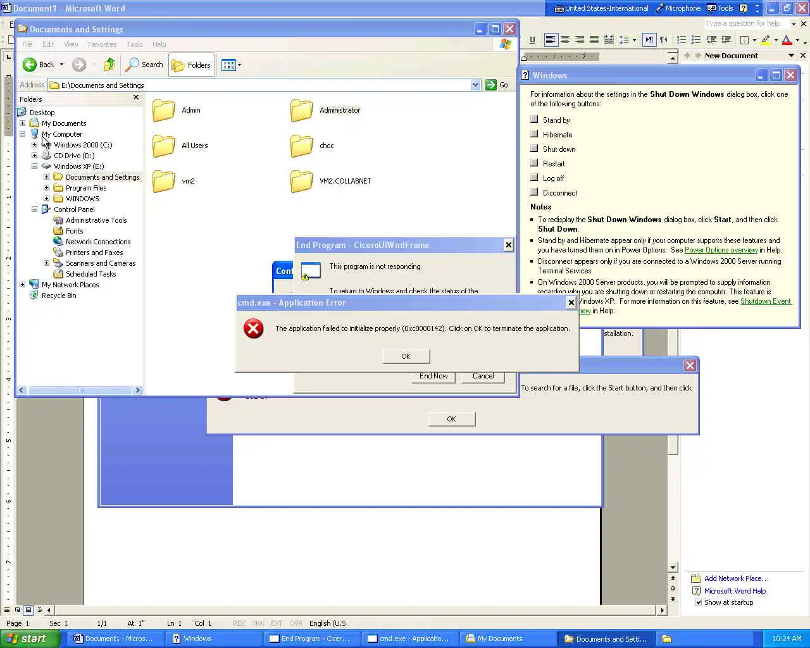
Task: Click OK in cmd.exe Application Error dialog
Action: (x=406, y=356)
